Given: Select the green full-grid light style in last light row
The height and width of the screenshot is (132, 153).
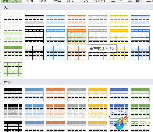Looking at the screenshot, I should pyautogui.click(x=13, y=69).
